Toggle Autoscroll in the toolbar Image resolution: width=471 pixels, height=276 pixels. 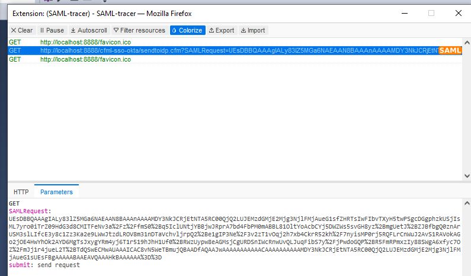coord(89,30)
